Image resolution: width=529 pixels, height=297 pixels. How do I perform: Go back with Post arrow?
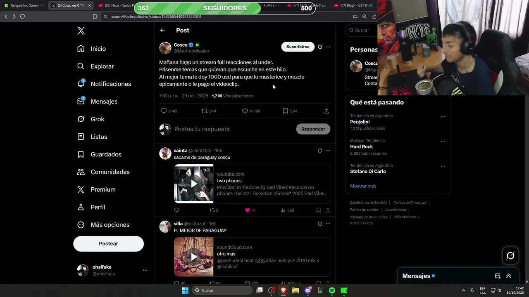pos(162,31)
